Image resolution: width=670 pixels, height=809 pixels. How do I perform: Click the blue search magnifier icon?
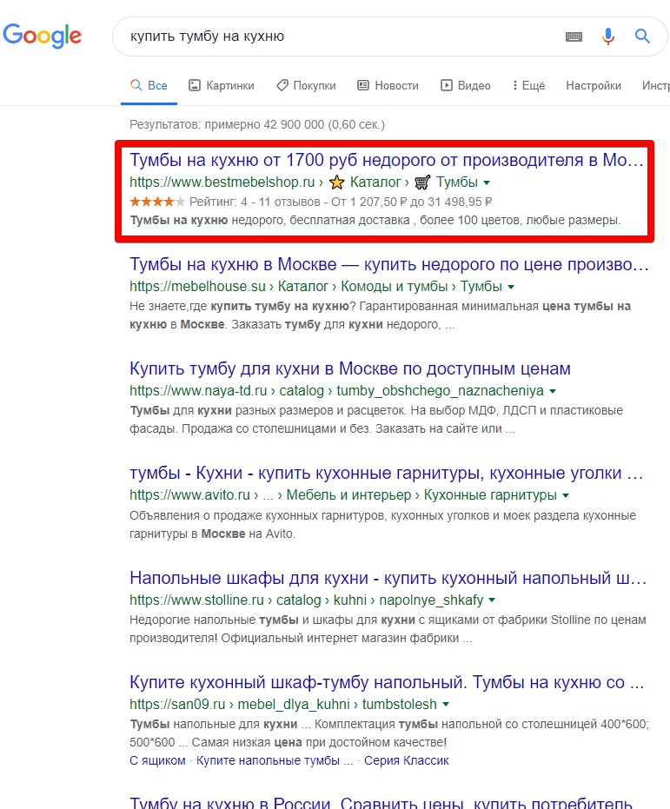click(x=642, y=36)
